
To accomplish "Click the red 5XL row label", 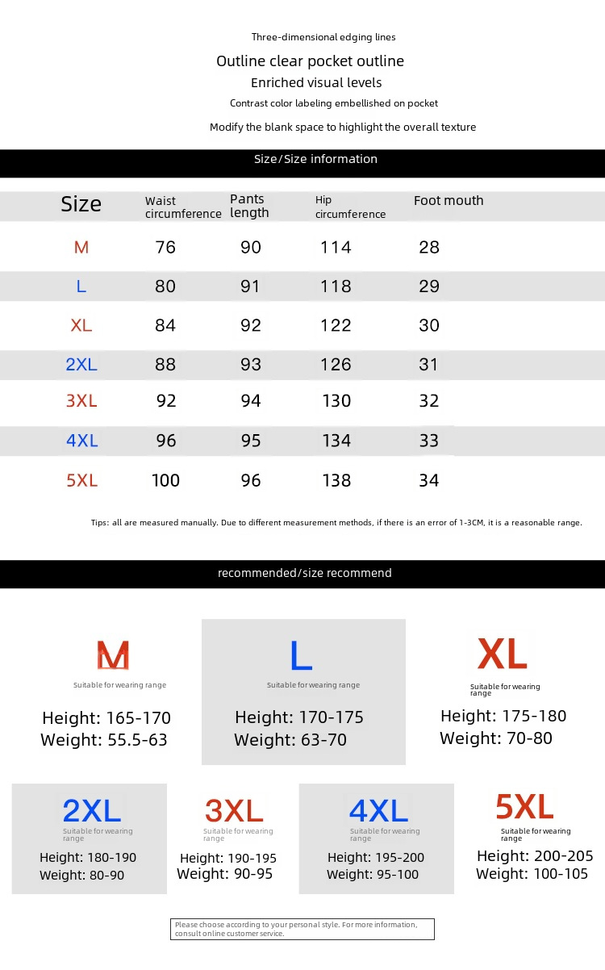I will (81, 480).
